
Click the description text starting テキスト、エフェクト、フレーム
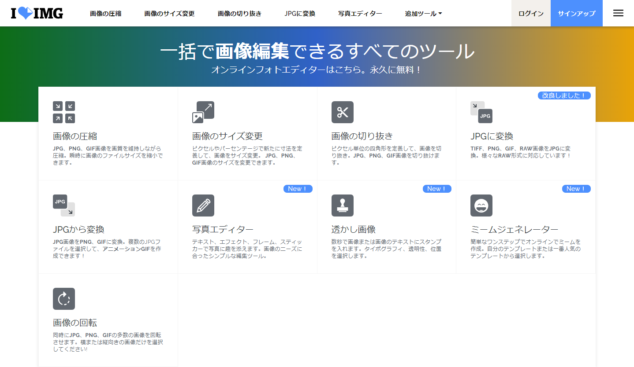(x=247, y=249)
